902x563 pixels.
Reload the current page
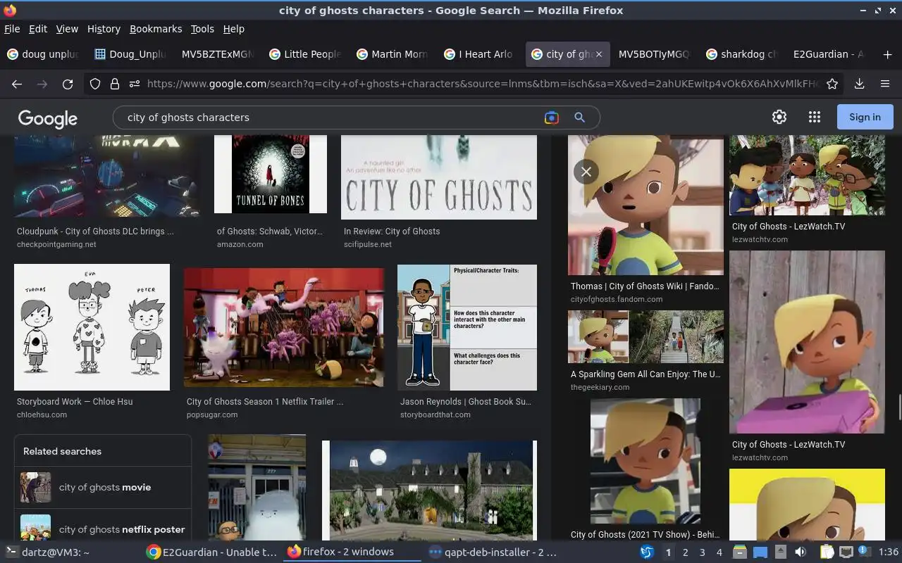click(68, 84)
